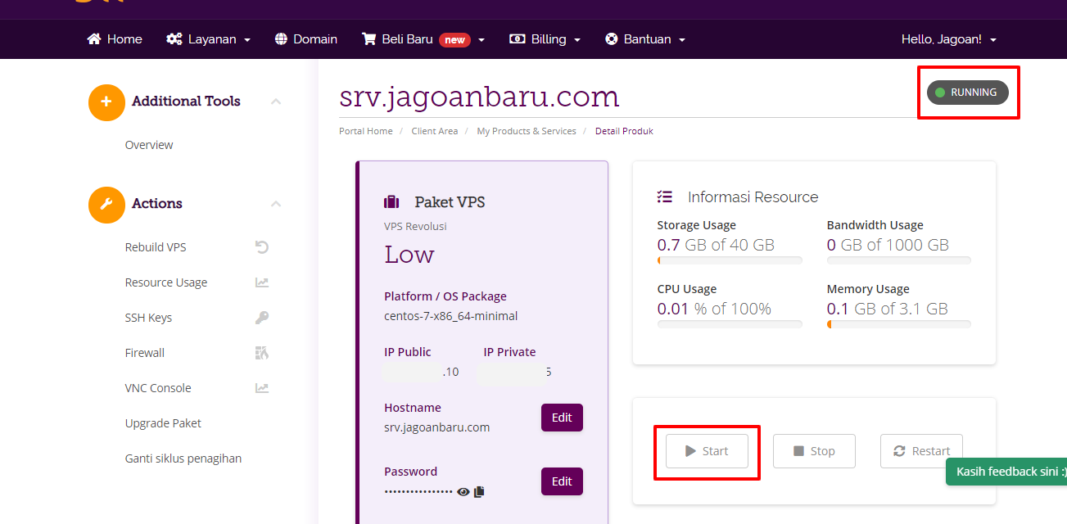Expand the Bantuan dropdown menu
This screenshot has width=1067, height=524.
[644, 39]
